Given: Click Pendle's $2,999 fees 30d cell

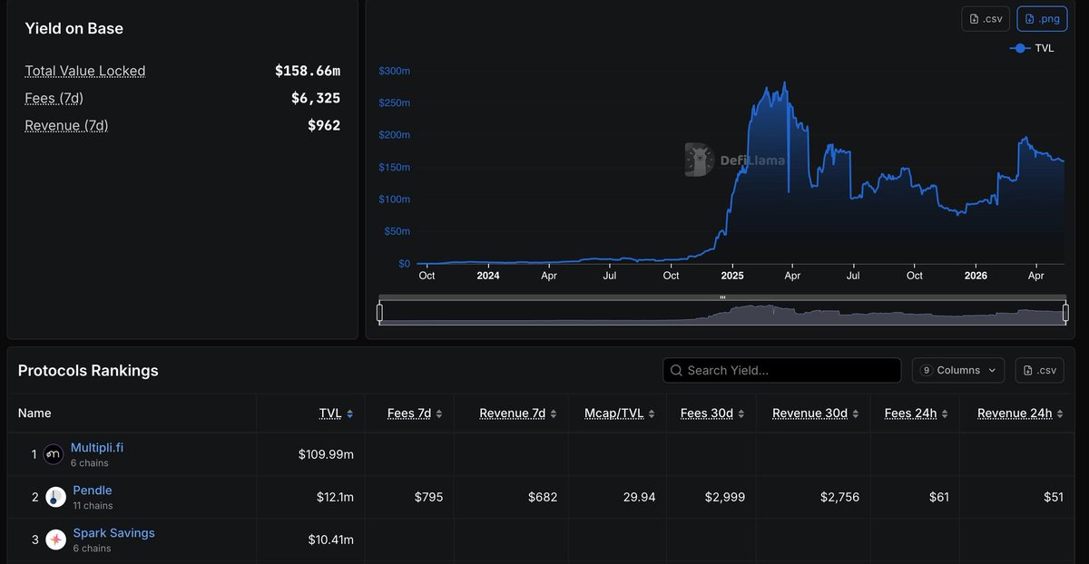Looking at the screenshot, I should click(x=723, y=497).
